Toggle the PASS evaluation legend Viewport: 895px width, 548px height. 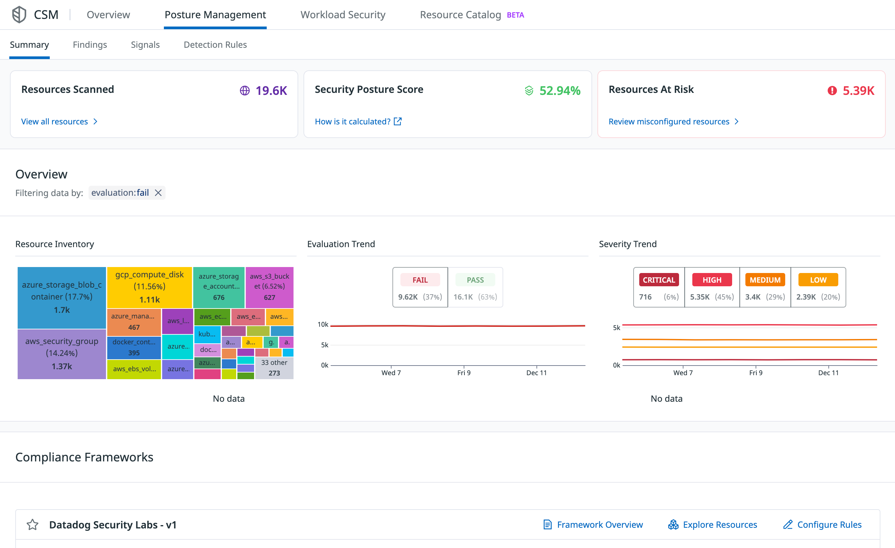pyautogui.click(x=475, y=280)
